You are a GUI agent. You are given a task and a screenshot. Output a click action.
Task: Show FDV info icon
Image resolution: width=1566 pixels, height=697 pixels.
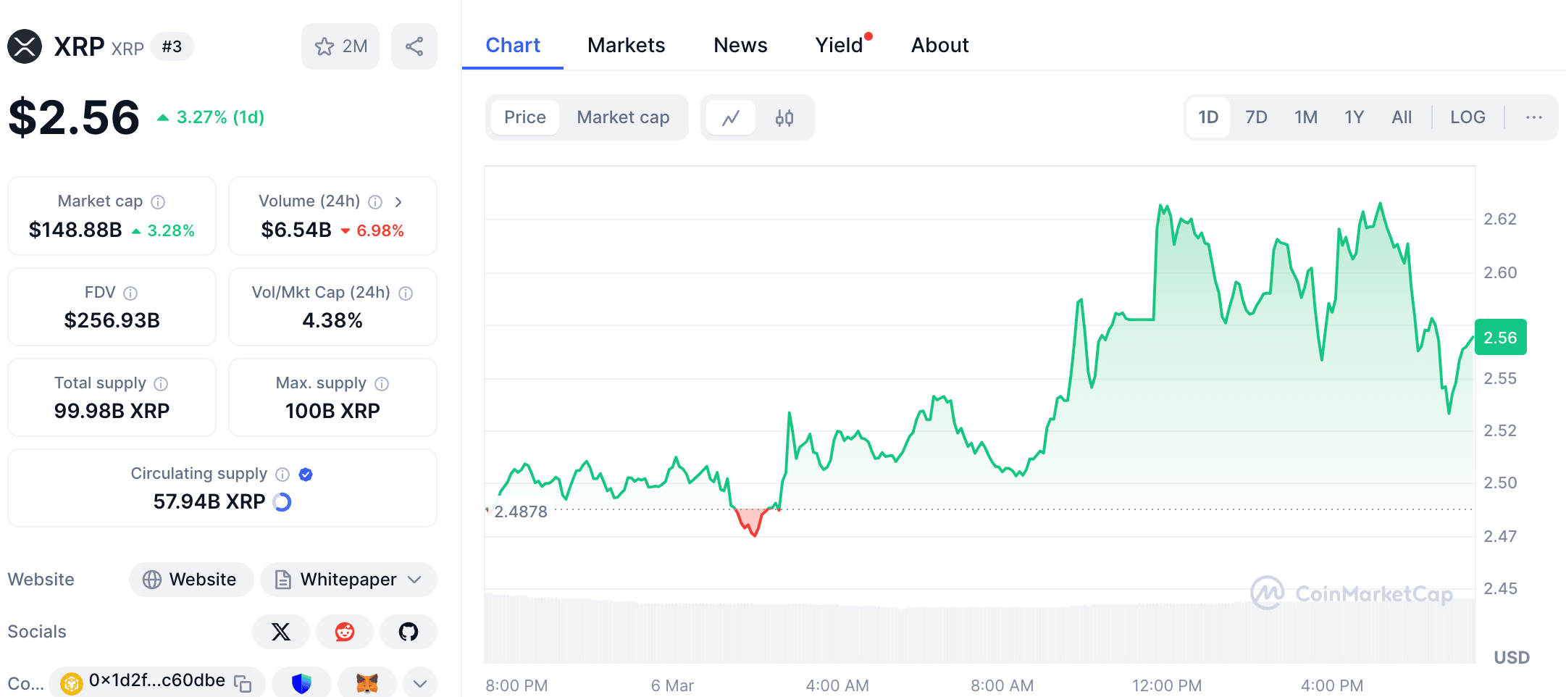[130, 293]
